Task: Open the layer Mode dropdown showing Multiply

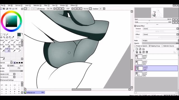Action: click(x=160, y=41)
